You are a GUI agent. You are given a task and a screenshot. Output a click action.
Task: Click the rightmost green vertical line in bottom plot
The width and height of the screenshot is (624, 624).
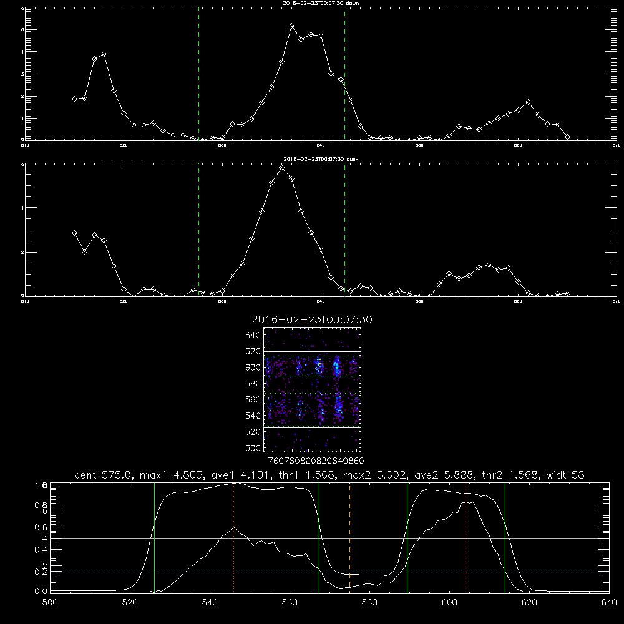[x=505, y=537]
